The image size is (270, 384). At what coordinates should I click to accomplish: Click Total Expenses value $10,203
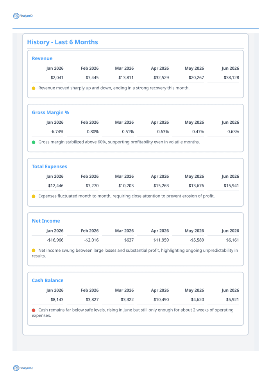[126, 186]
